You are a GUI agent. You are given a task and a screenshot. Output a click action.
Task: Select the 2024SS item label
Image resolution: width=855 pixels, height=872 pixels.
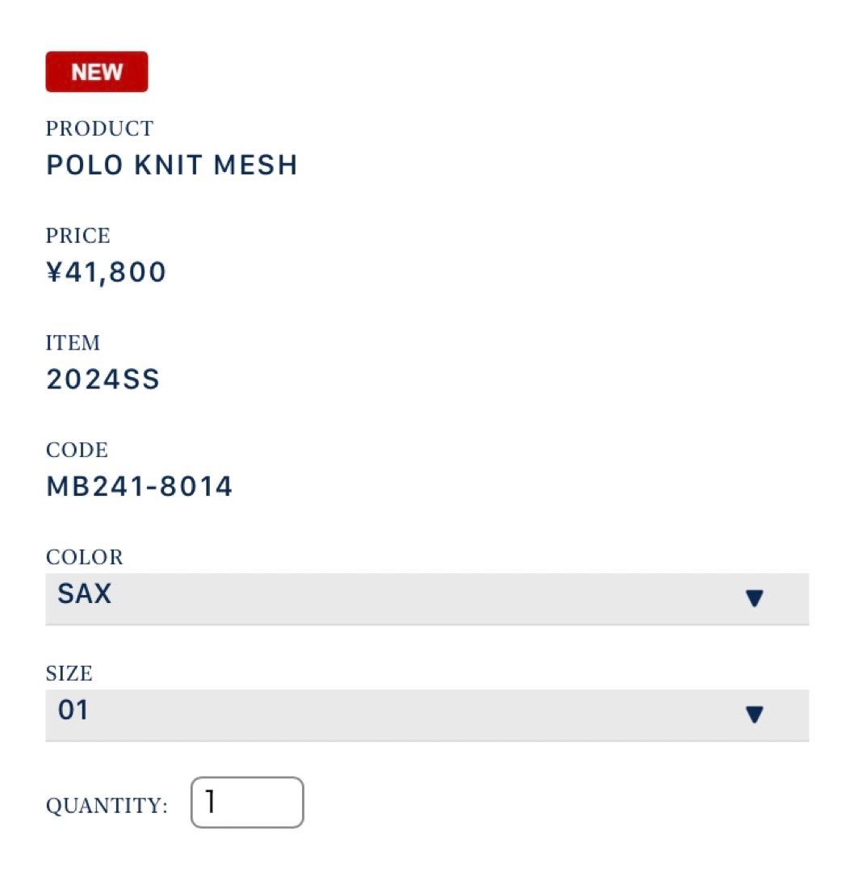(103, 379)
